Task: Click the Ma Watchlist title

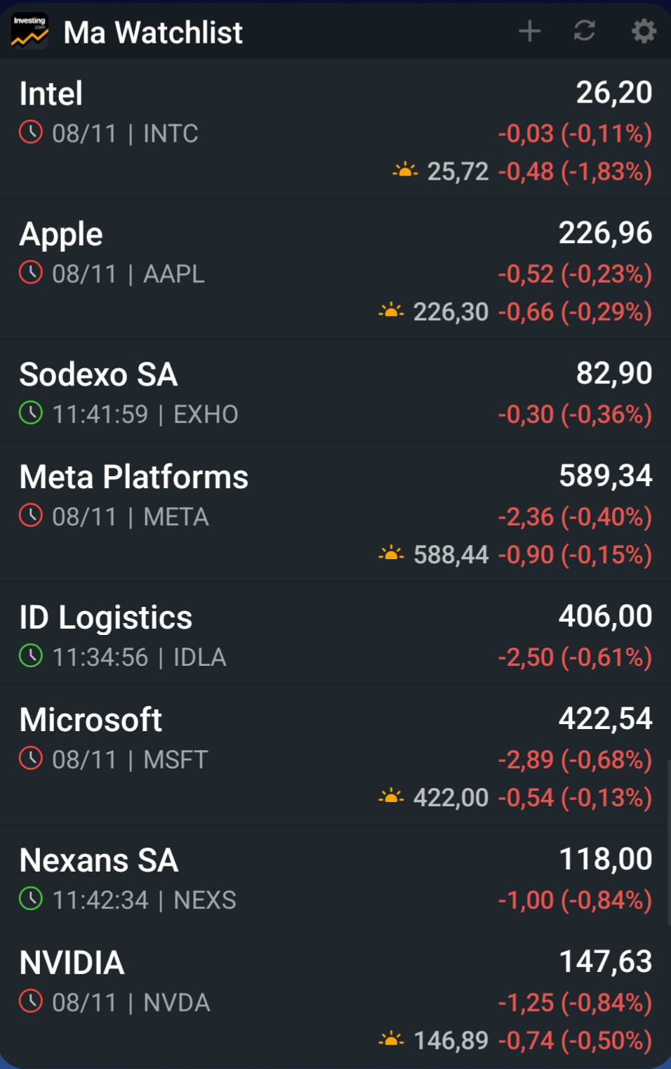Action: click(x=153, y=32)
